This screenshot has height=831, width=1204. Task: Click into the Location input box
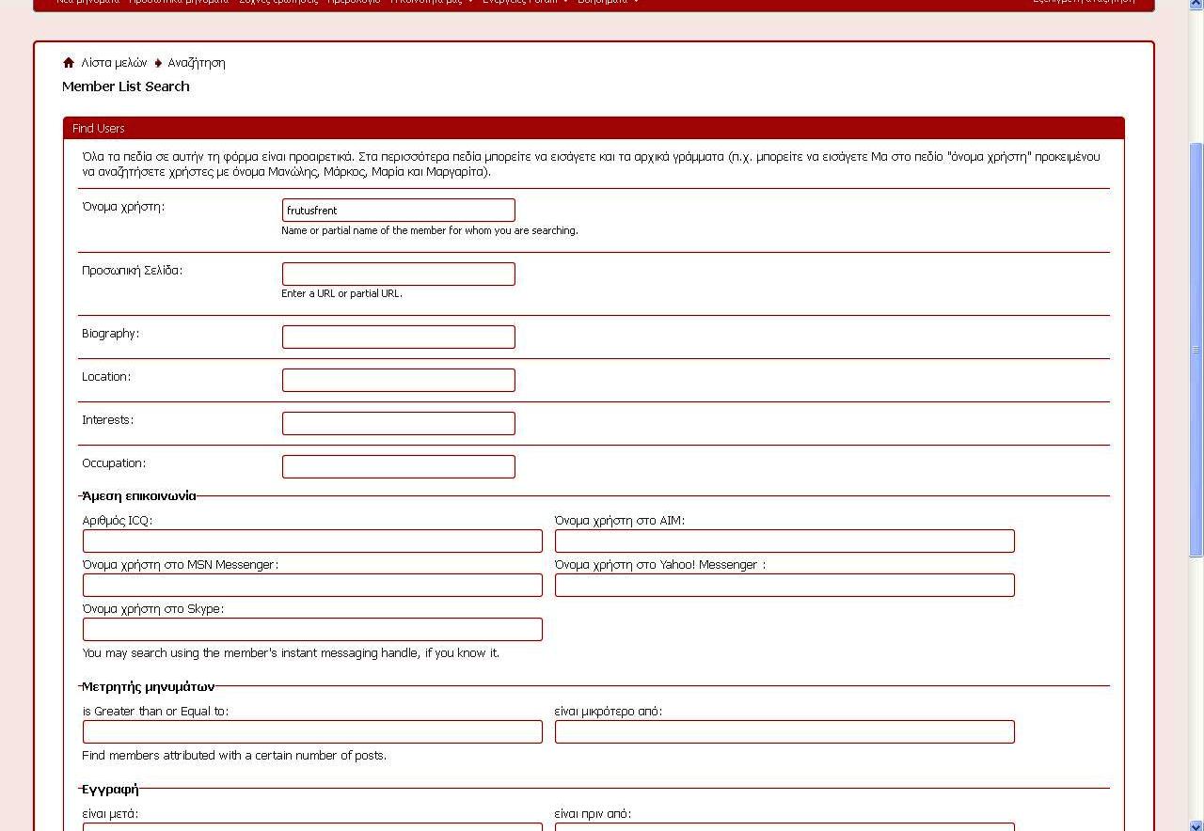(x=398, y=380)
